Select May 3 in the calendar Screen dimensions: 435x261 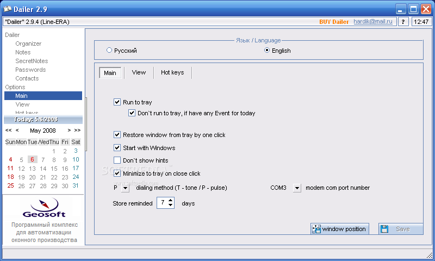76,151
